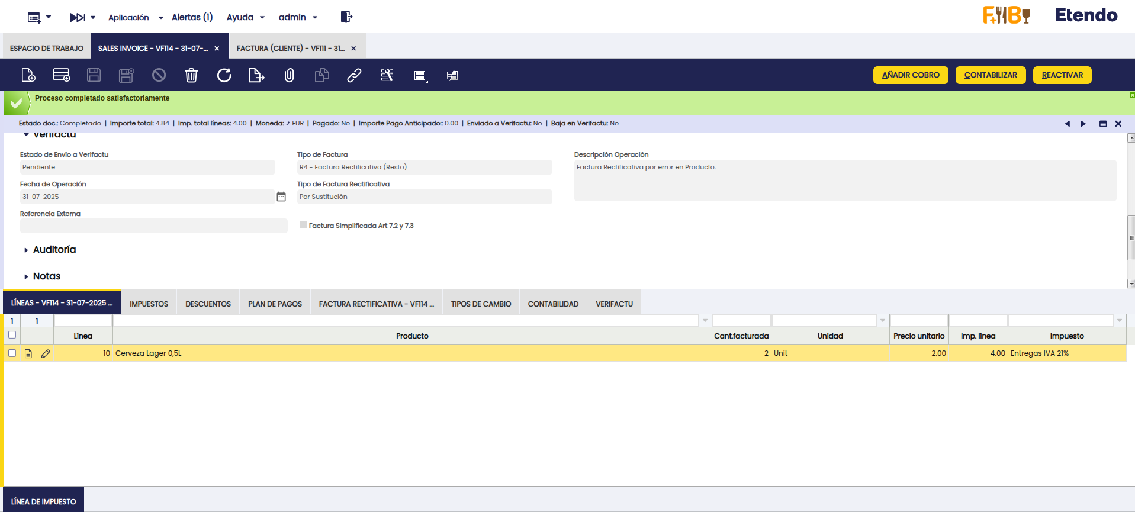Select the Cerveza Lager row checkbox
The width and height of the screenshot is (1135, 512).
(x=12, y=353)
